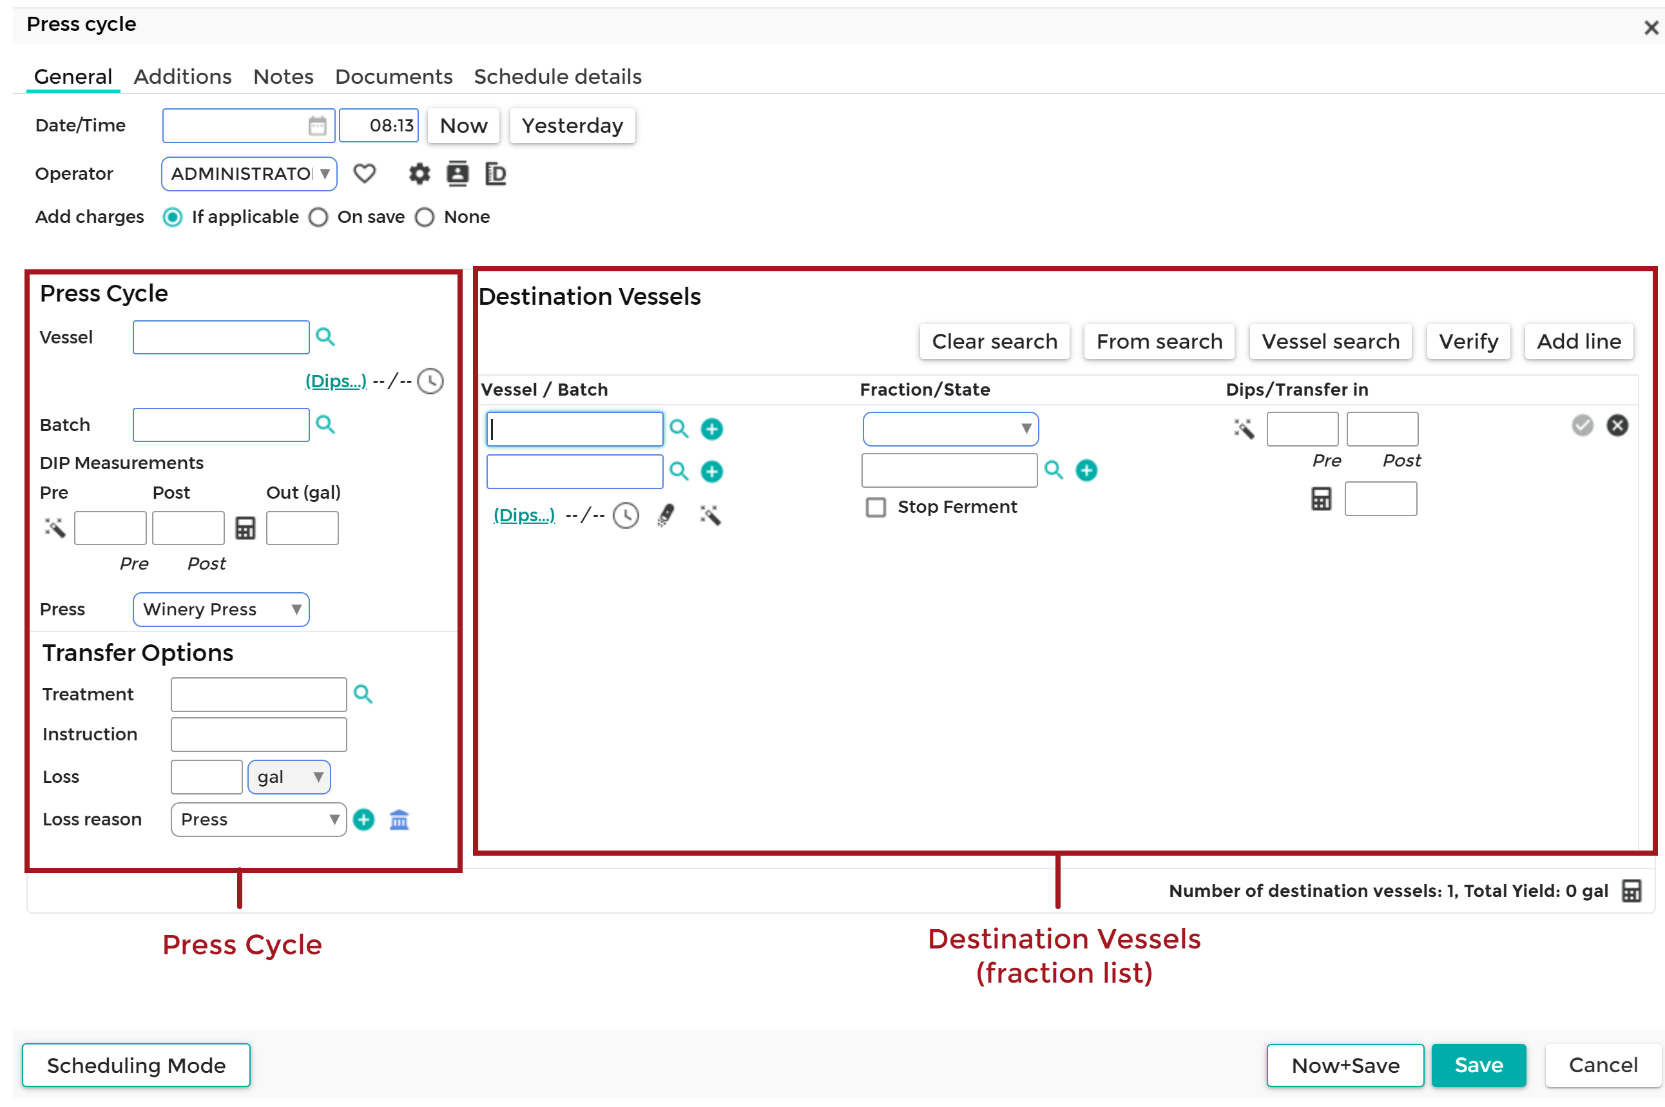Focus the Press Cycle Vessel input field
Screen dimensions: 1665x1107
[x=221, y=338]
